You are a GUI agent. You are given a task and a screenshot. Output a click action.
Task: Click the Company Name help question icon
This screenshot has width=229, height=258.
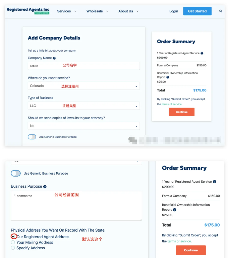click(x=54, y=58)
